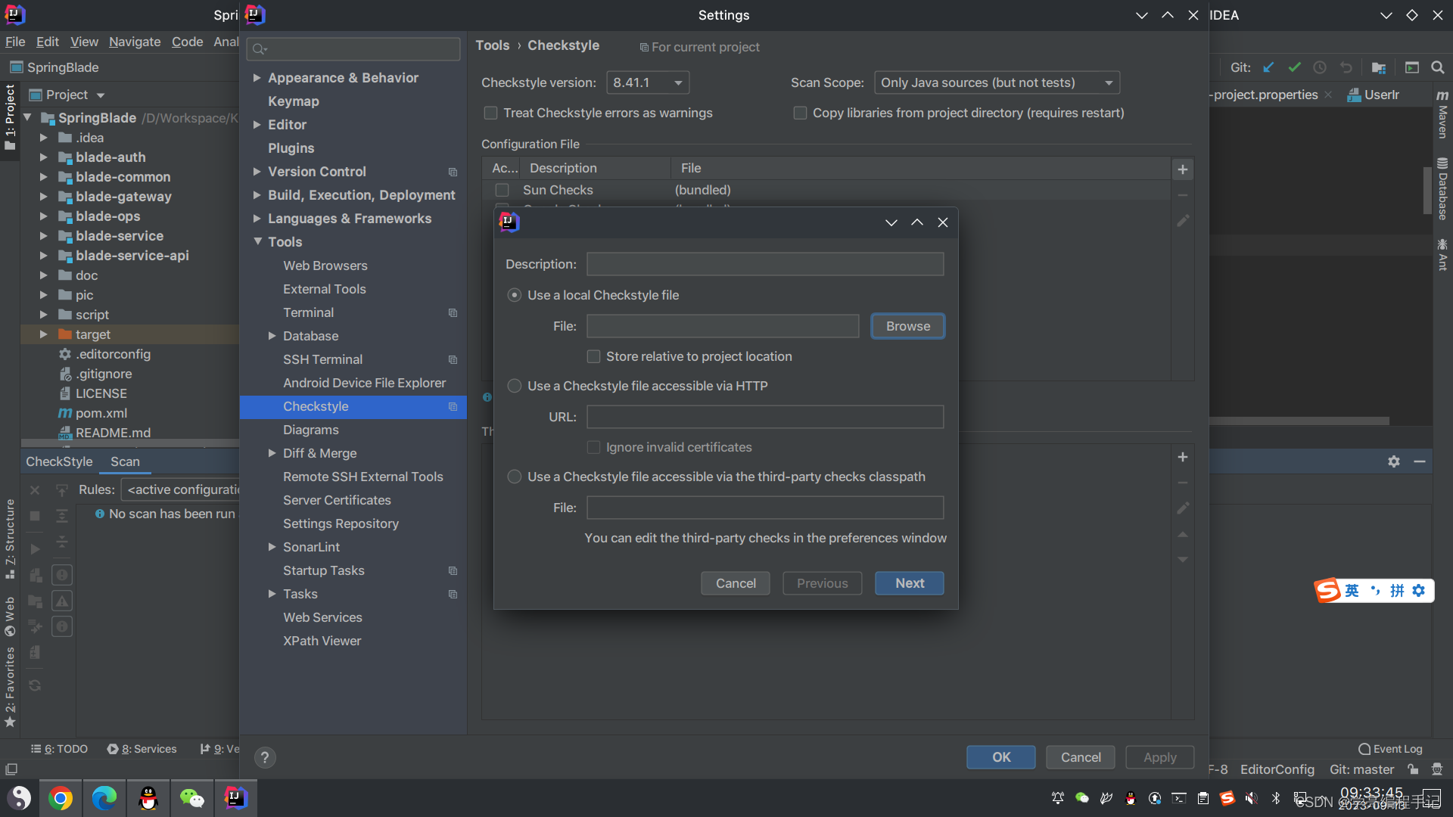Open Git history clock icon

point(1320,67)
